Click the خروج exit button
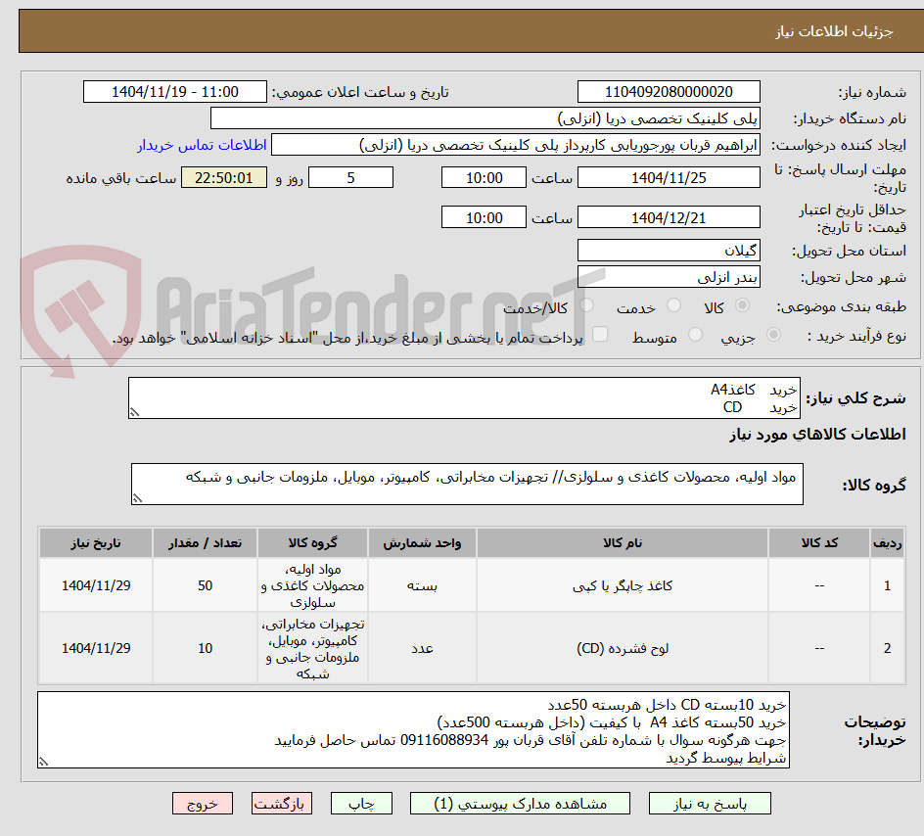Image resolution: width=924 pixels, height=836 pixels. pyautogui.click(x=202, y=804)
